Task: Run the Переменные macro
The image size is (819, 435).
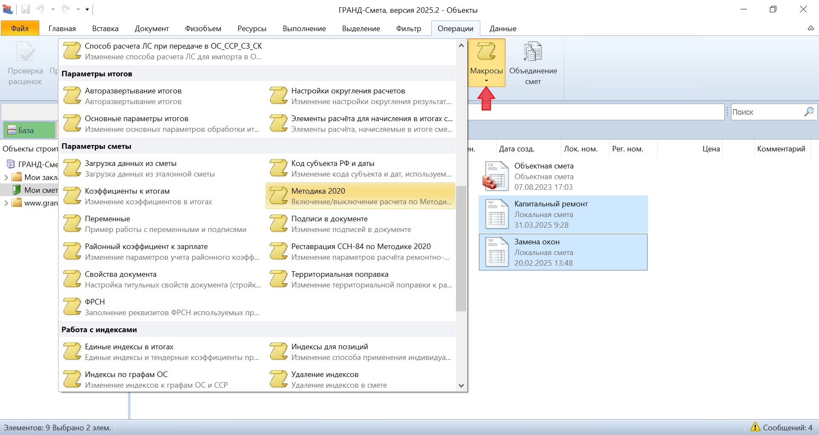Action: point(162,224)
